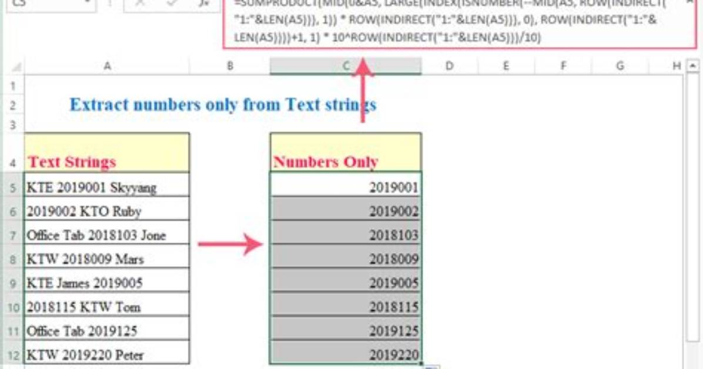
Task: Click the 'Text Strings' header cell
Action: [x=107, y=152]
